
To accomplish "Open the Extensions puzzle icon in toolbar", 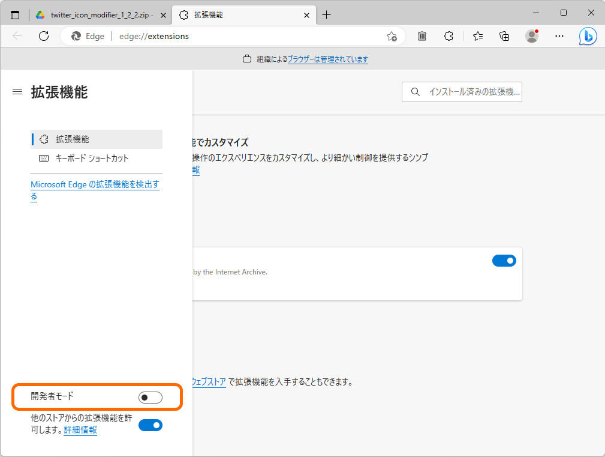I will pos(449,36).
